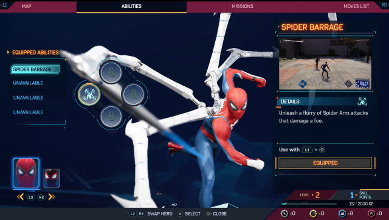Click the left double-chevron hero swap arrow
Image resolution: width=389 pixels, height=220 pixels.
[20, 197]
